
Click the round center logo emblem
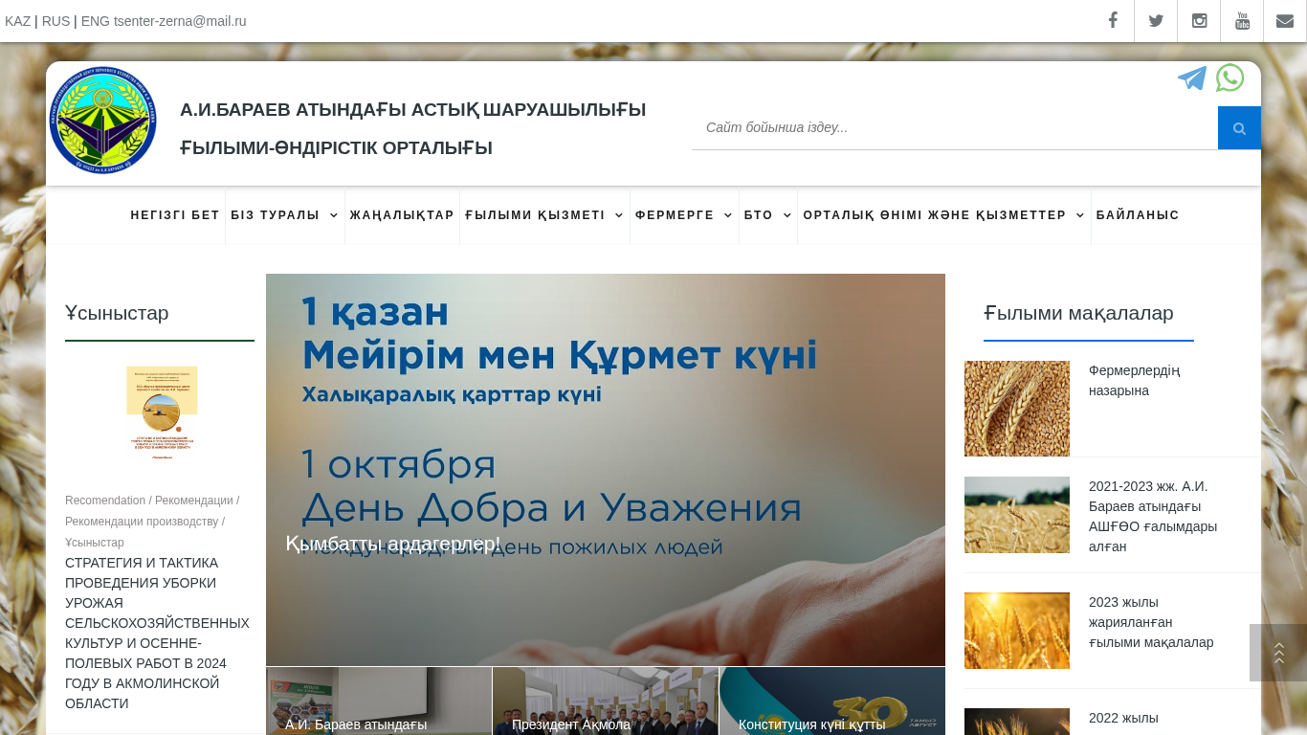(x=103, y=120)
